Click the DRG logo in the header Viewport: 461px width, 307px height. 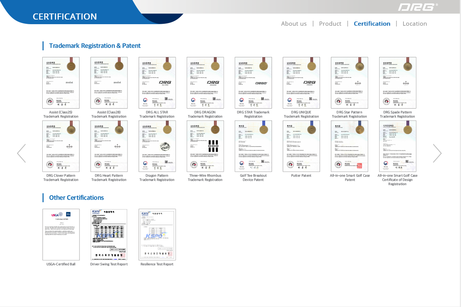(418, 7)
